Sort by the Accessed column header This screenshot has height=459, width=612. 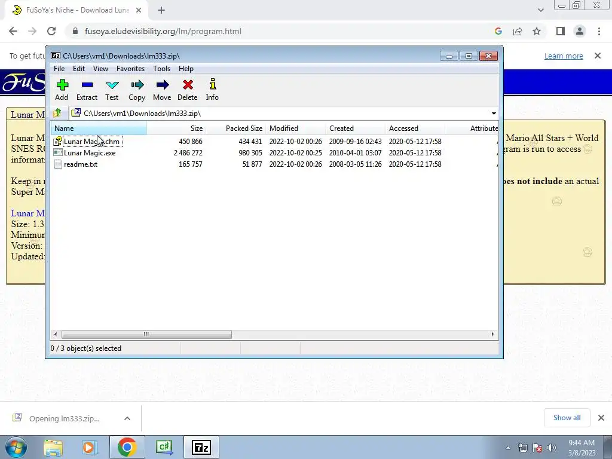pyautogui.click(x=415, y=128)
